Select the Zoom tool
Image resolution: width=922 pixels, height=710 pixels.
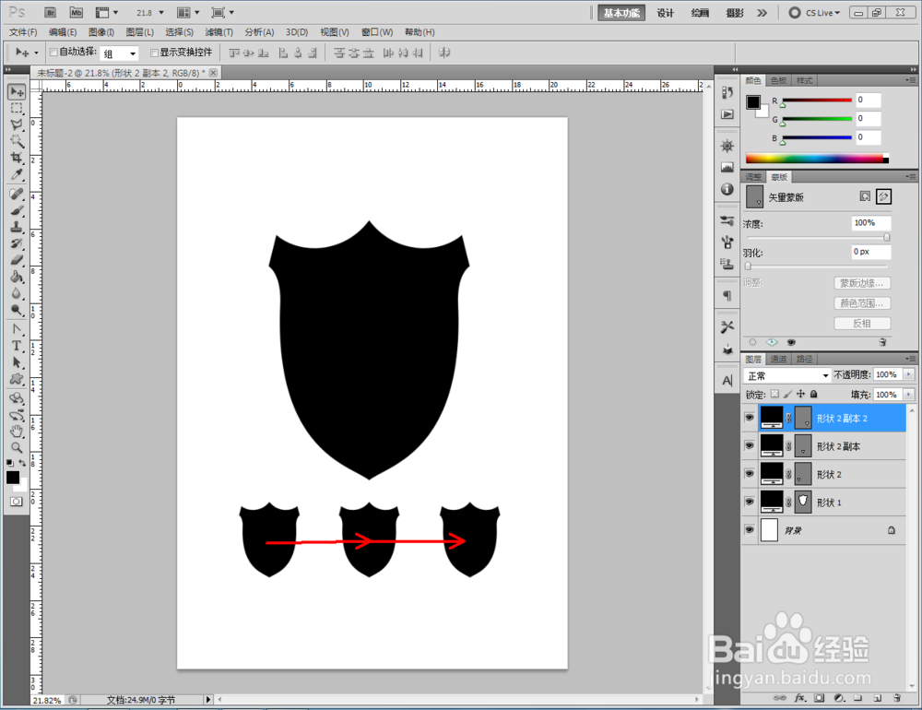17,447
